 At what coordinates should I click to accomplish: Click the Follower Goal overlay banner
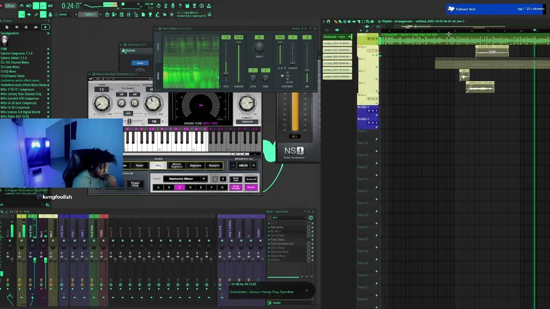[496, 9]
